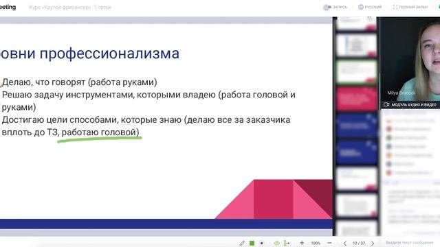Click the panel collapse arrow icon
Image resolution: width=440 pixels, height=247 pixels.
pos(287,243)
